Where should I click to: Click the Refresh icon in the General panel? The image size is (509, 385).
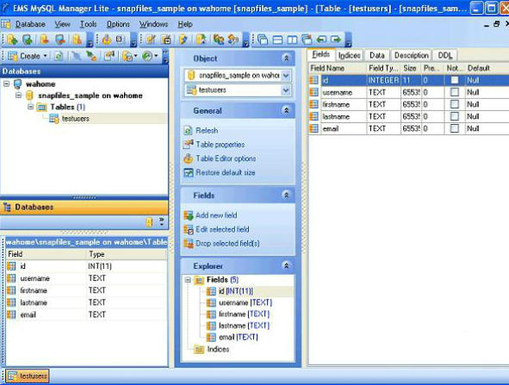point(188,131)
